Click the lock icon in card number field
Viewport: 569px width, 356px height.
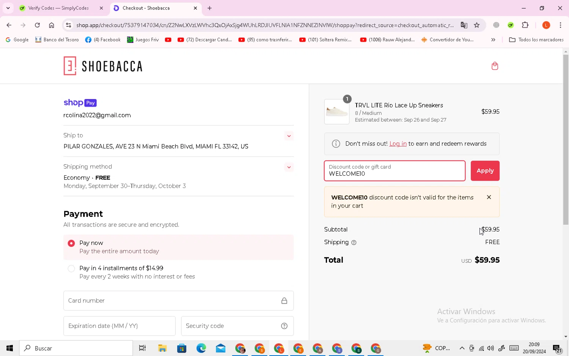[x=284, y=301]
